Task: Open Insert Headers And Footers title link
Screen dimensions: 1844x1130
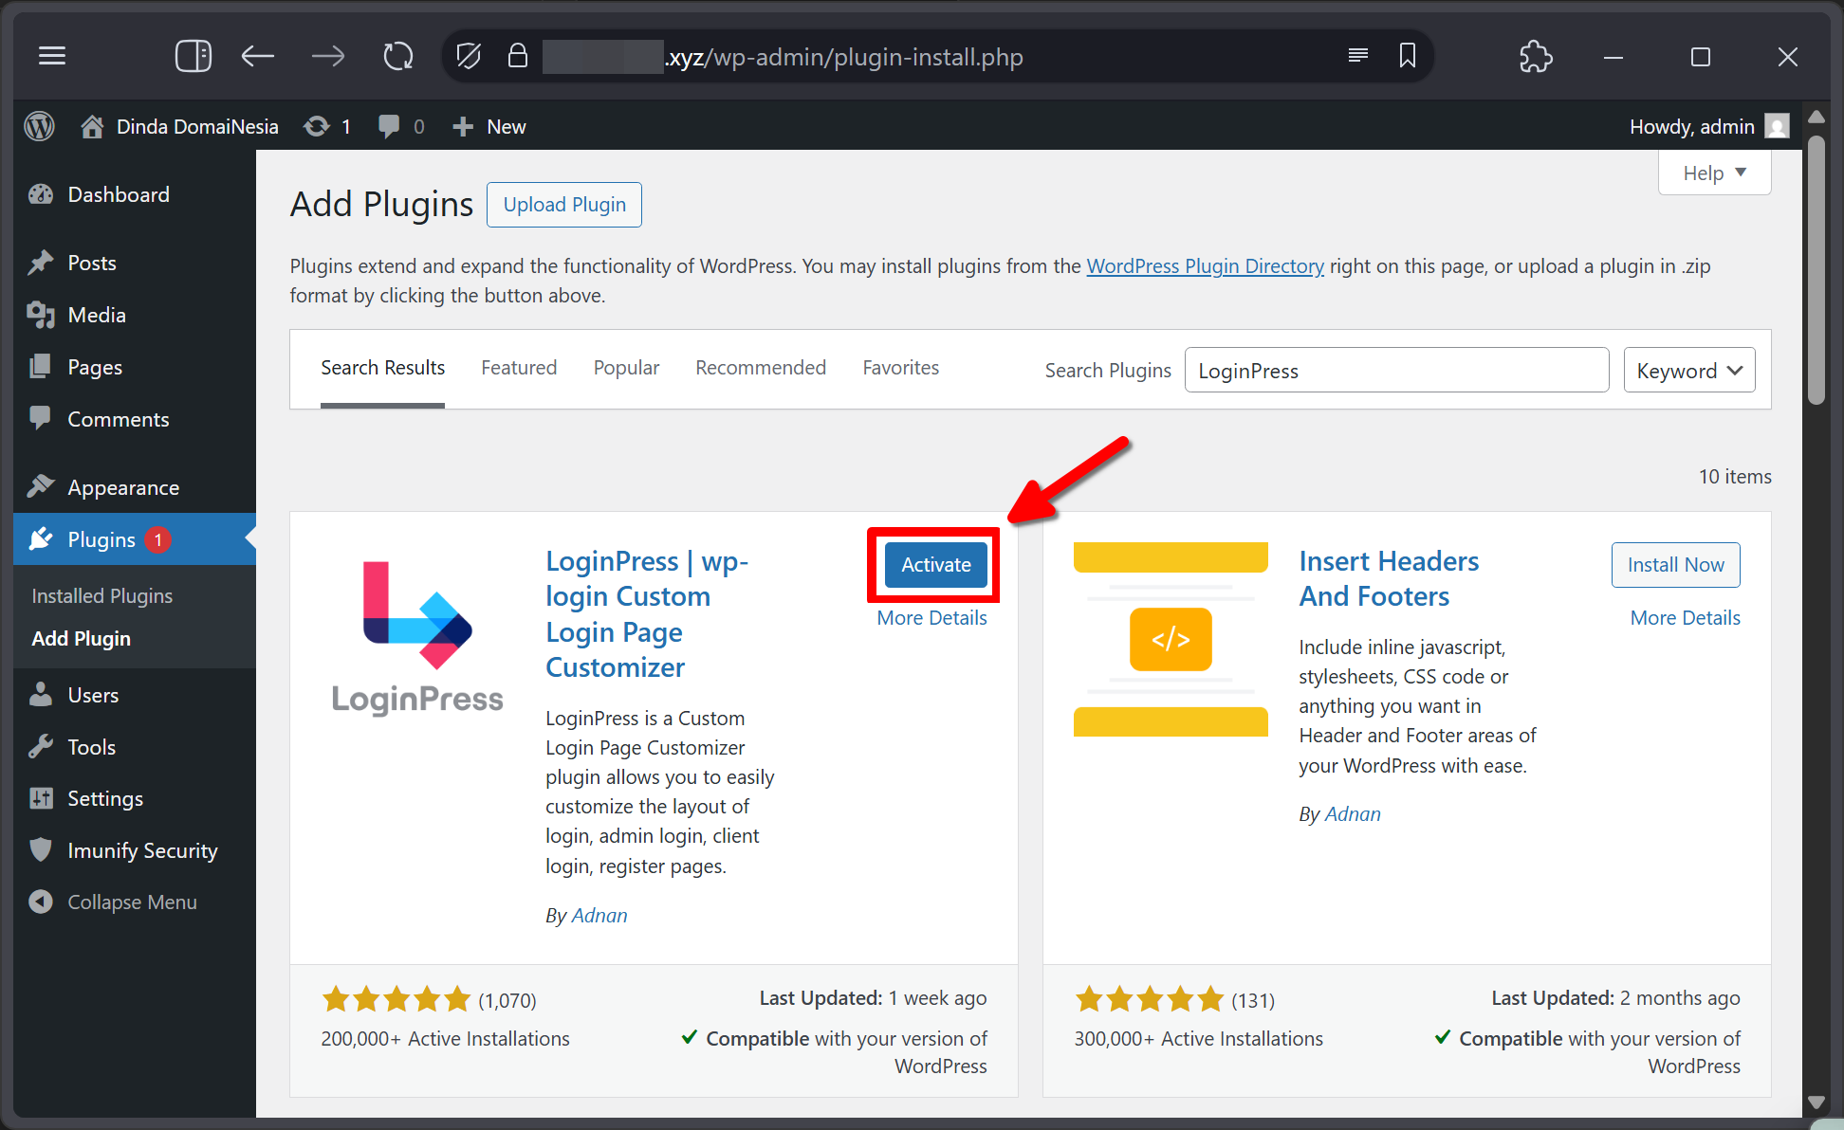Action: click(1389, 579)
